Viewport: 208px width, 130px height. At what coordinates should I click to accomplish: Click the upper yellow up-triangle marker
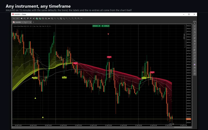click(x=35, y=98)
